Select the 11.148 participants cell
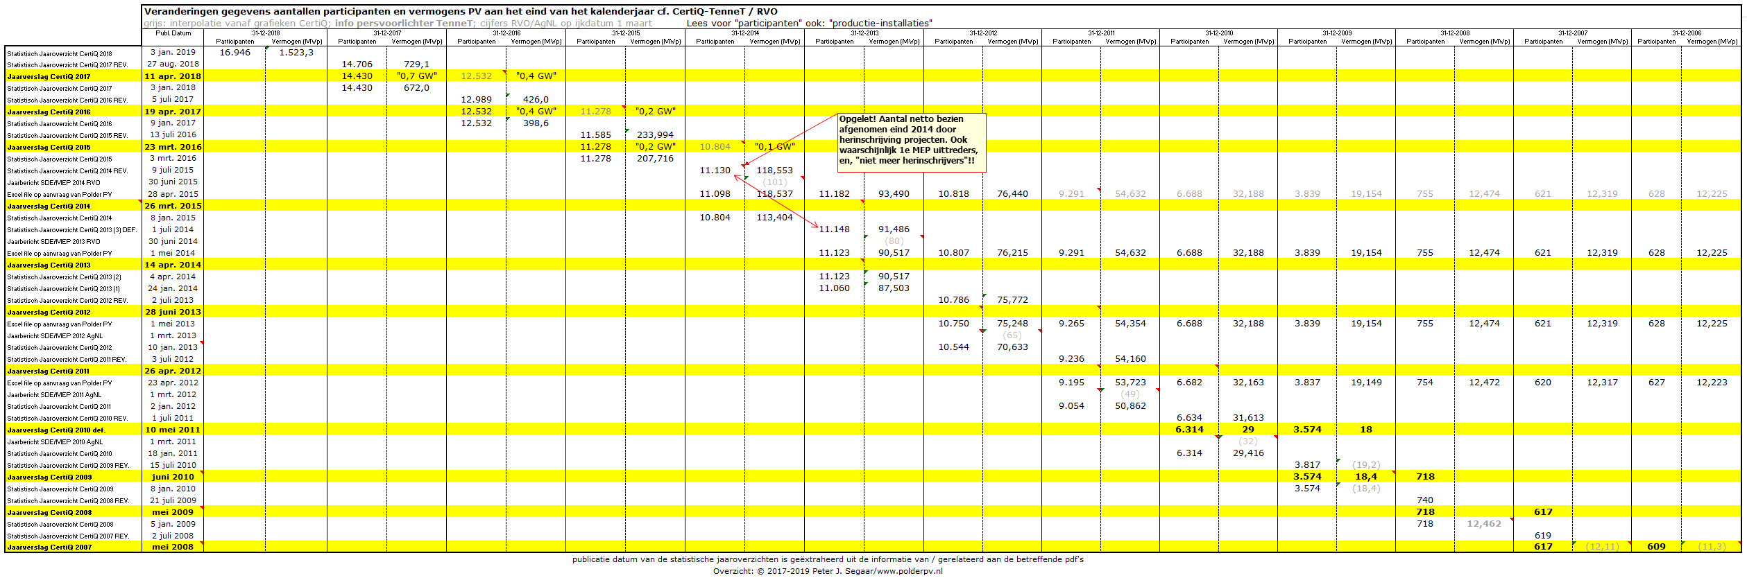This screenshot has height=578, width=1747. point(834,229)
